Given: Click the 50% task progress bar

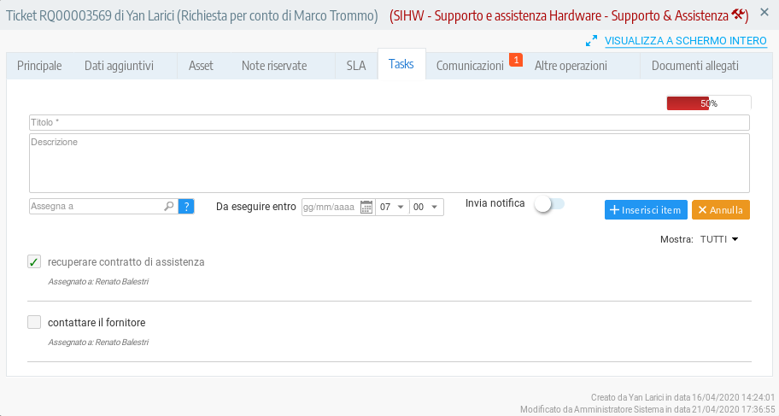Looking at the screenshot, I should point(708,103).
